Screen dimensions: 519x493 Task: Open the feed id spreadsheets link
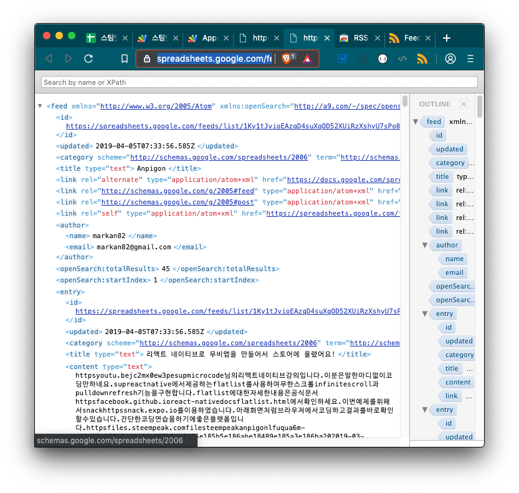(x=233, y=126)
